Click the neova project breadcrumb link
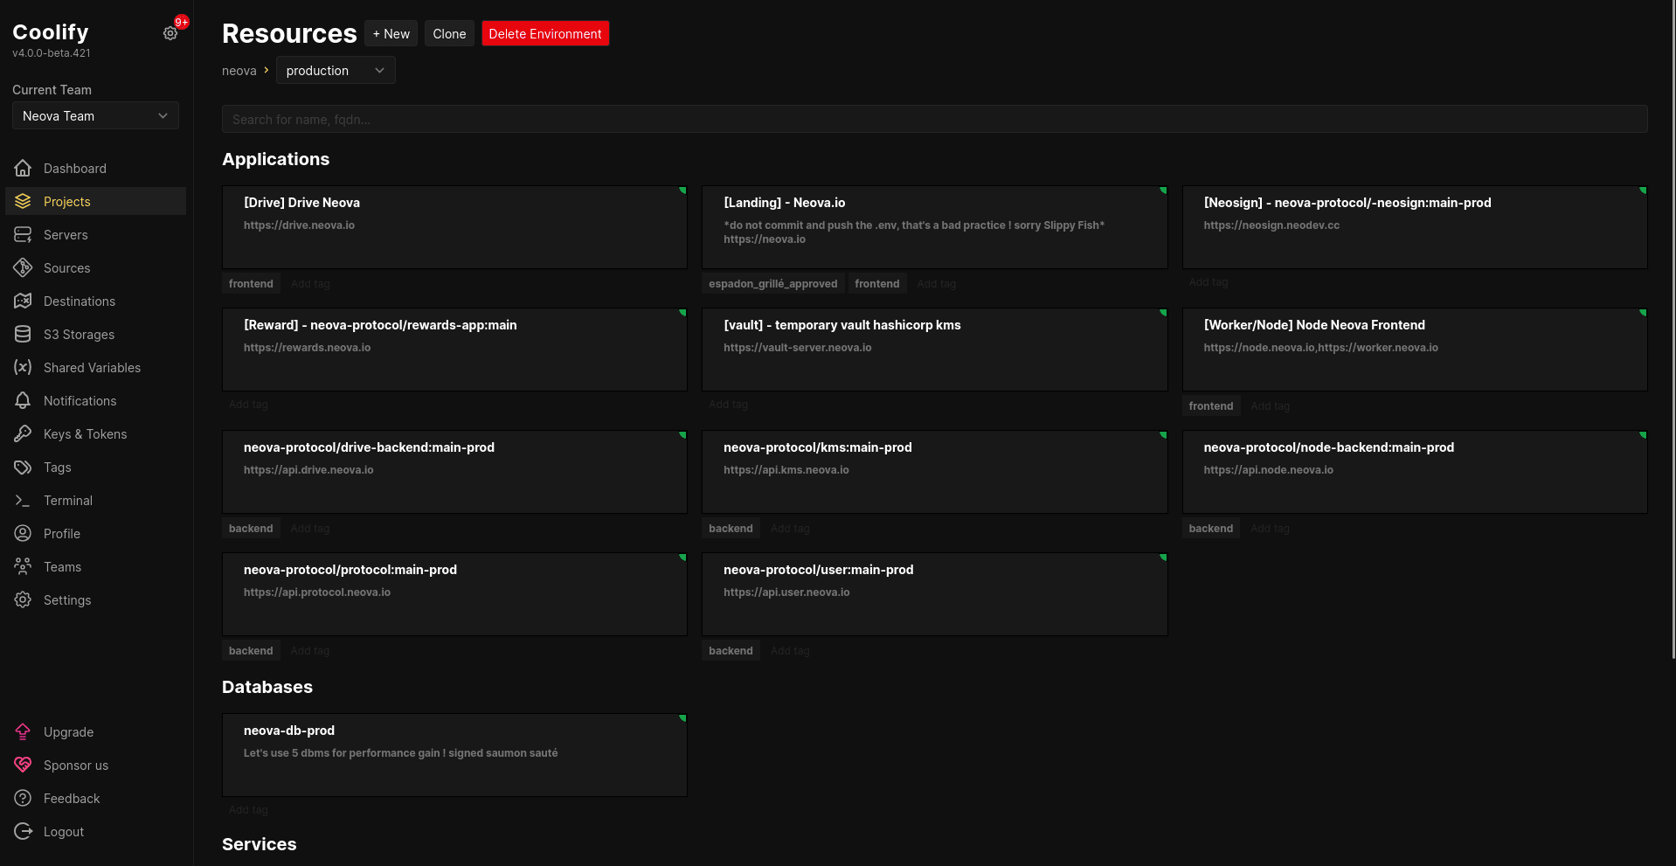The width and height of the screenshot is (1676, 866). 239,71
